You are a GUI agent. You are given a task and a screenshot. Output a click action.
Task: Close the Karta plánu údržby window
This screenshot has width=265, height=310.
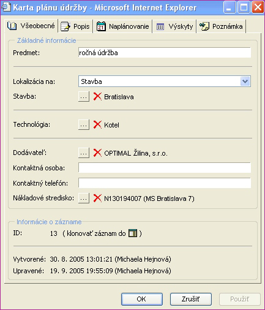(258, 7)
